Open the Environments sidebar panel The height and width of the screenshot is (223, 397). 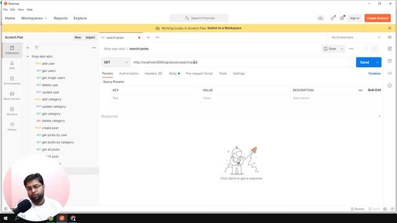coord(12,81)
